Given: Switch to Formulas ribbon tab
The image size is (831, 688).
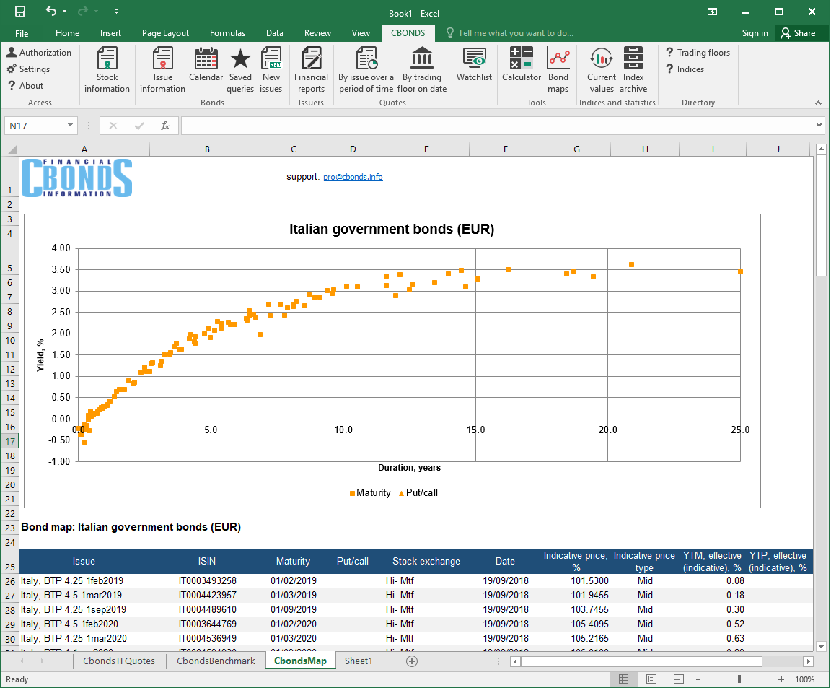Looking at the screenshot, I should pyautogui.click(x=227, y=33).
